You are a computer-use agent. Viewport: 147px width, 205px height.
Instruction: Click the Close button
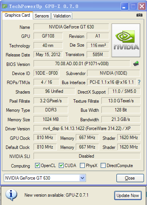pyautogui.click(x=130, y=178)
